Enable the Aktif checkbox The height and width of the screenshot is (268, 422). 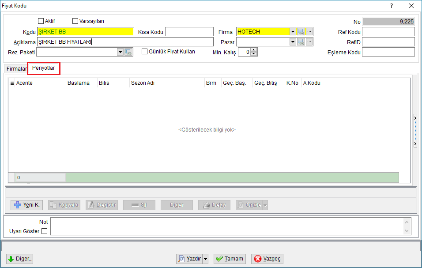point(41,21)
